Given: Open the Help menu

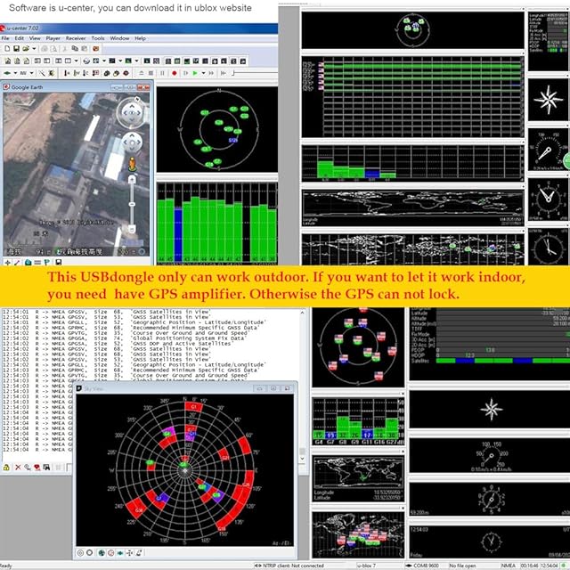Looking at the screenshot, I should tap(141, 38).
